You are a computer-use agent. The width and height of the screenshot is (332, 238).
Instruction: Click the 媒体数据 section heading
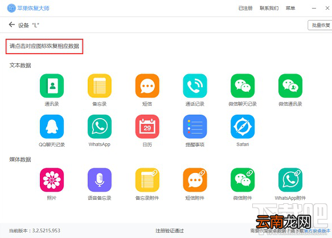click(20, 159)
